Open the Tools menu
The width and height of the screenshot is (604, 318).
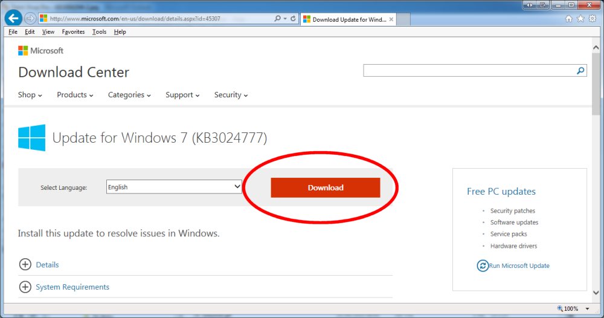pos(100,31)
